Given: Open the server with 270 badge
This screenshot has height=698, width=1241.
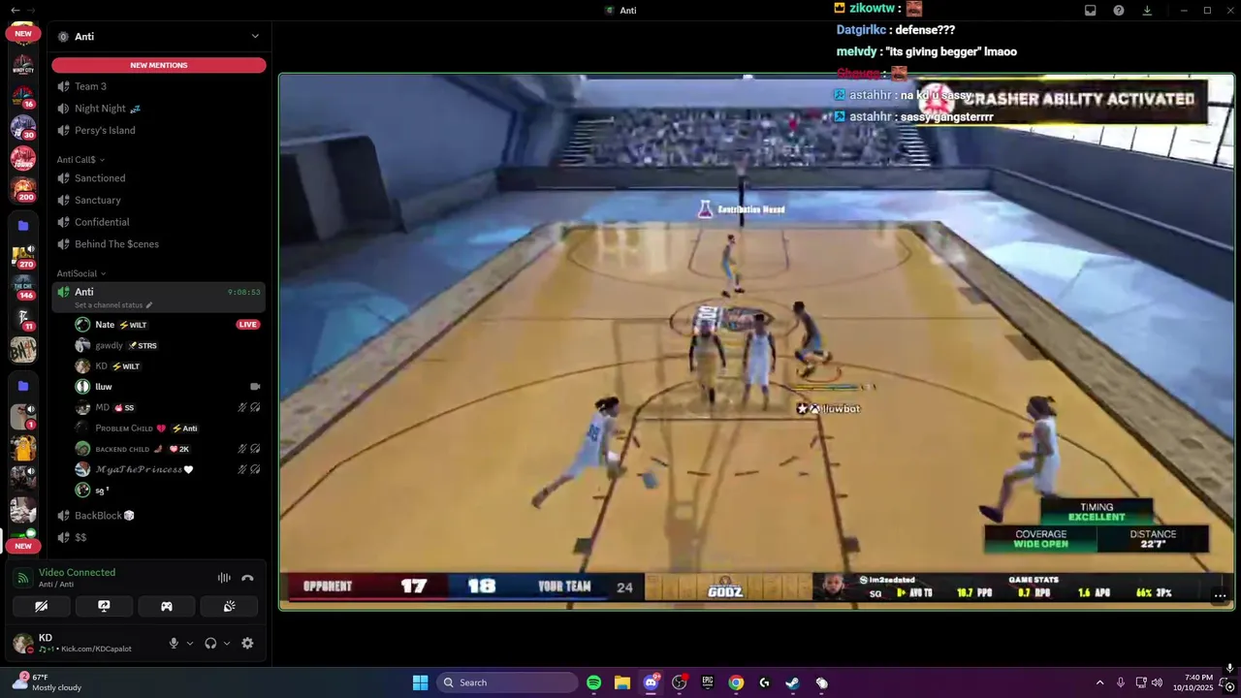Looking at the screenshot, I should [x=23, y=256].
